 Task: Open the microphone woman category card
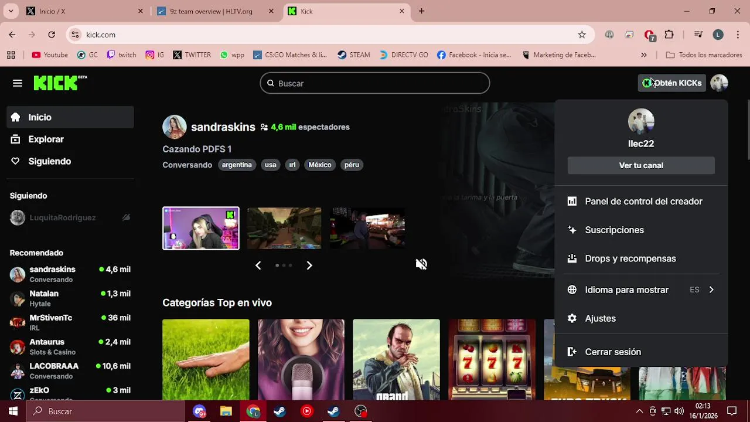point(301,359)
